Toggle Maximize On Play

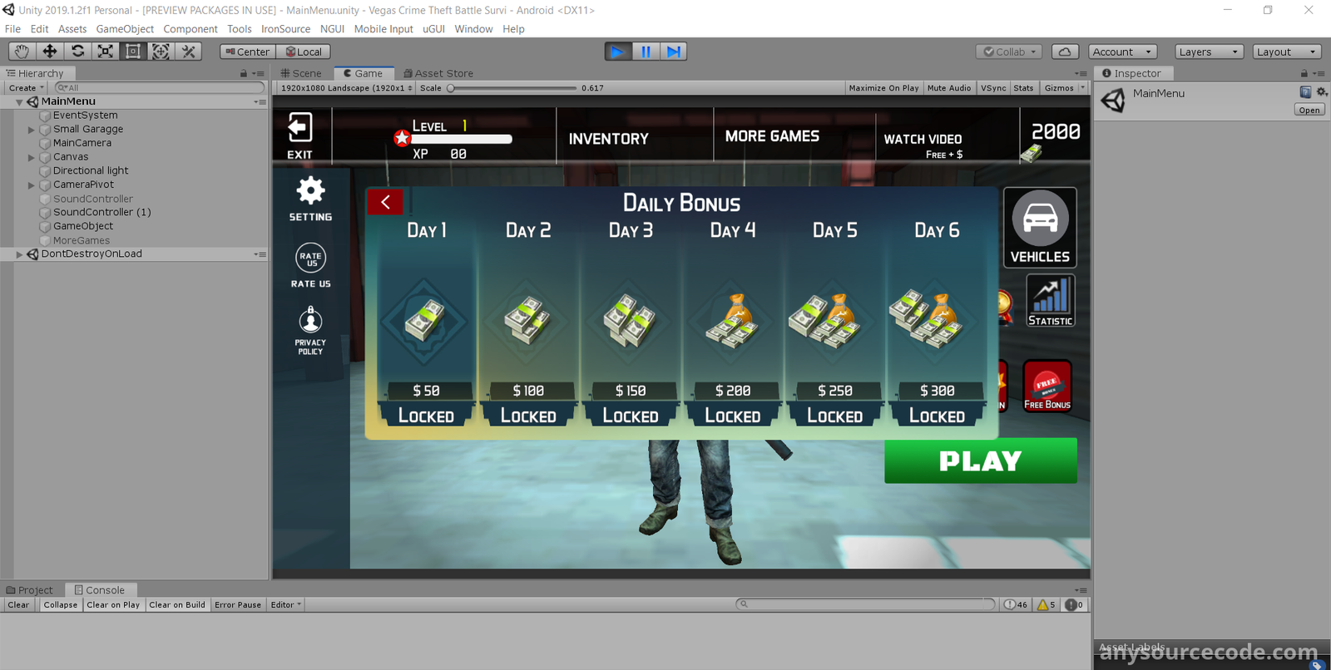tap(883, 88)
